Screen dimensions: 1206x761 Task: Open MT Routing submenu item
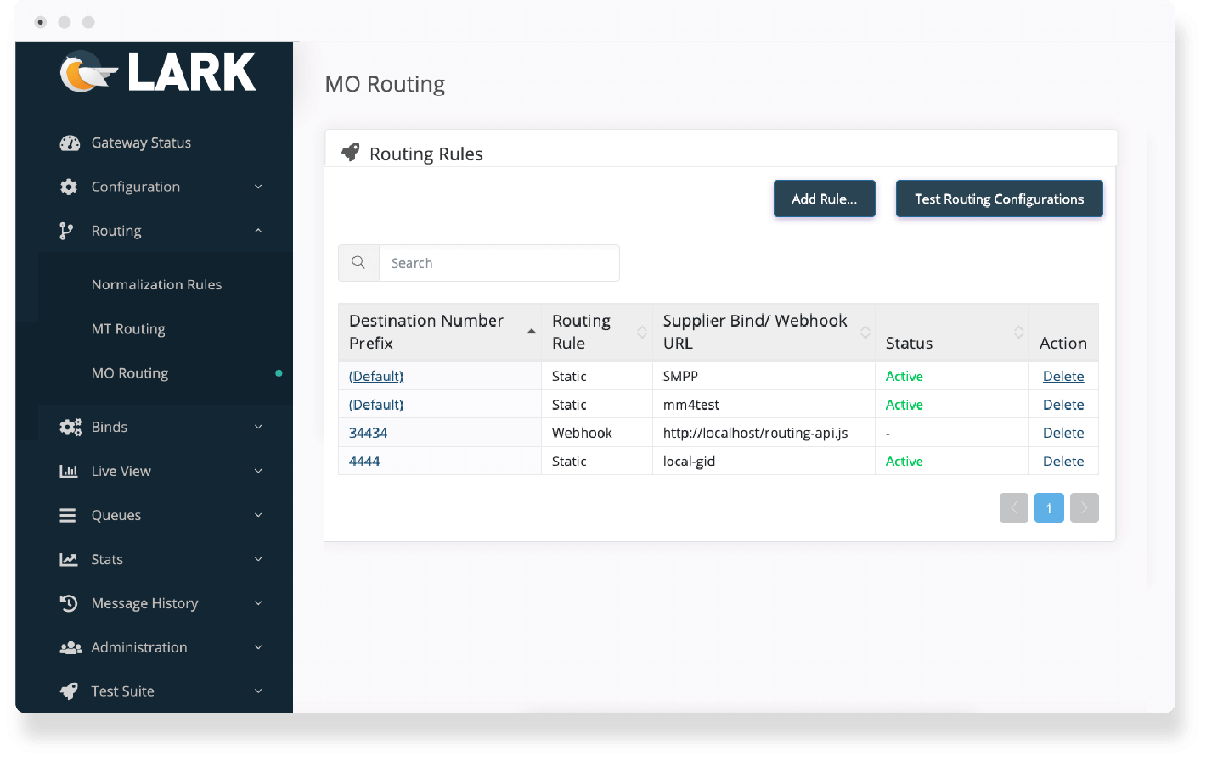coord(128,329)
